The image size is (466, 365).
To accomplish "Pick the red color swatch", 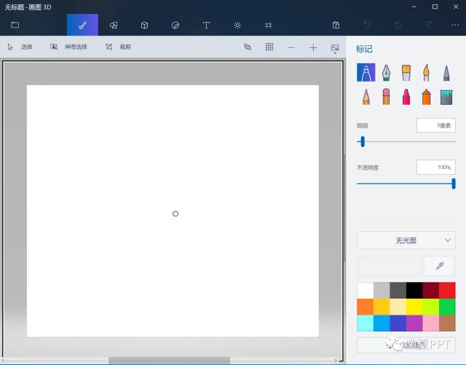I will click(x=447, y=290).
